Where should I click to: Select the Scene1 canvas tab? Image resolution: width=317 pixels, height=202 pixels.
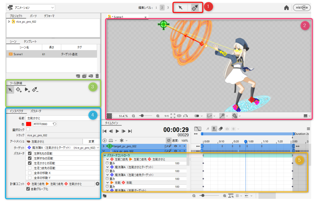(127, 17)
